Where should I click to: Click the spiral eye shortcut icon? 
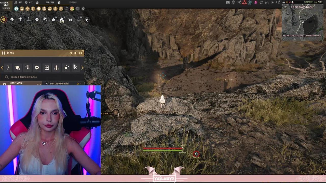75,68
